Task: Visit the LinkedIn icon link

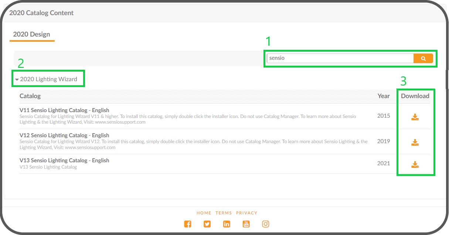Action: point(227,224)
